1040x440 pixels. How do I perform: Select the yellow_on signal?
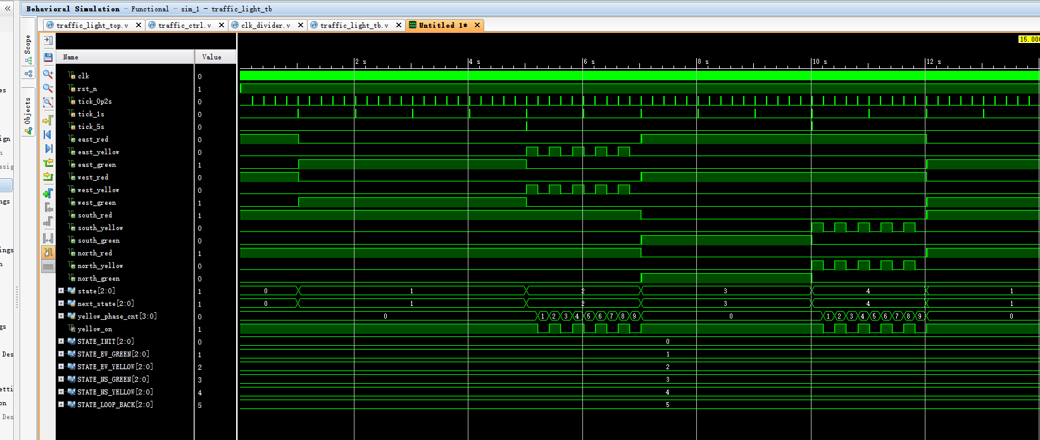pos(94,329)
